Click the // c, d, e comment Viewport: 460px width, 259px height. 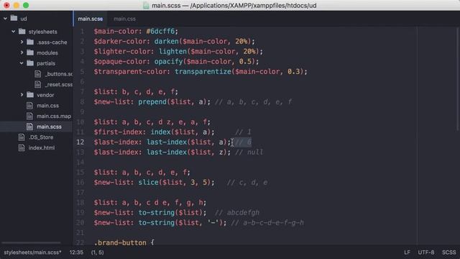pos(247,183)
